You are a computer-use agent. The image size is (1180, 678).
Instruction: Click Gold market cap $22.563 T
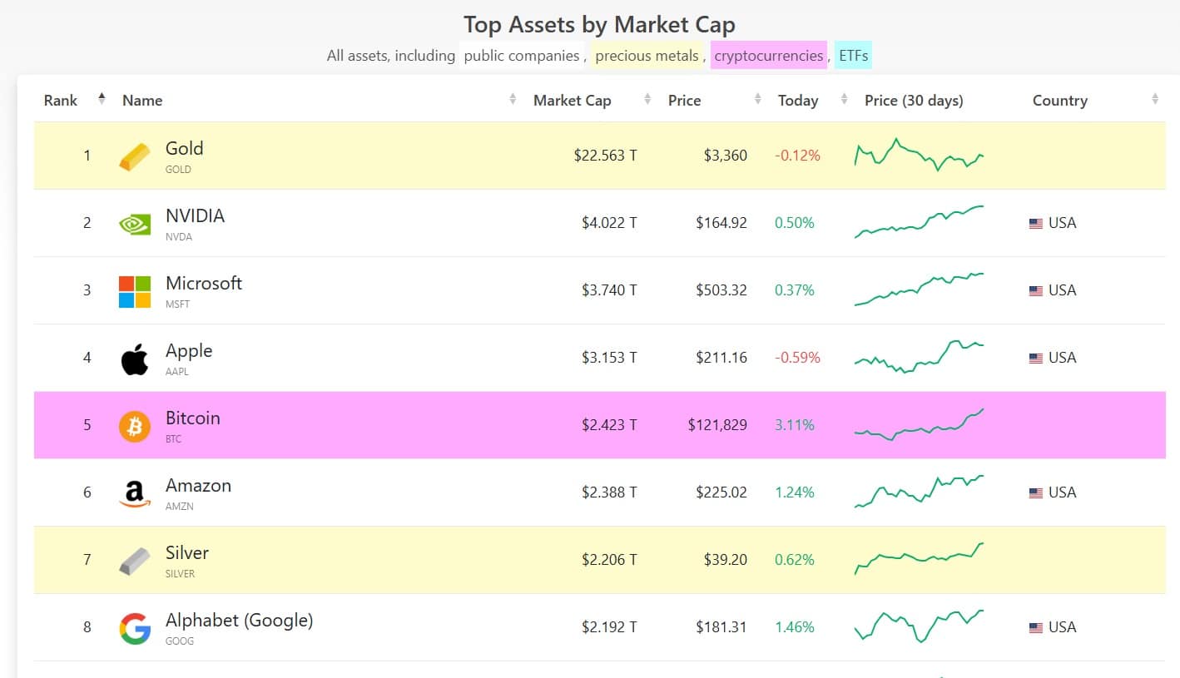(605, 156)
